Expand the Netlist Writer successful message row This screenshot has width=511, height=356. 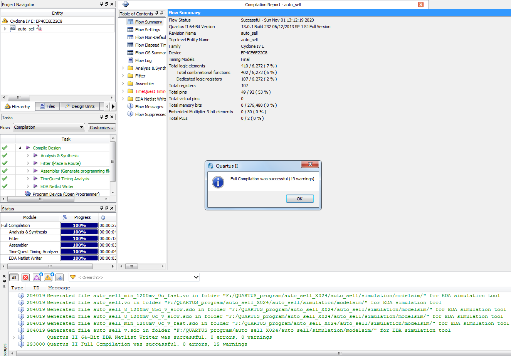coord(14,337)
